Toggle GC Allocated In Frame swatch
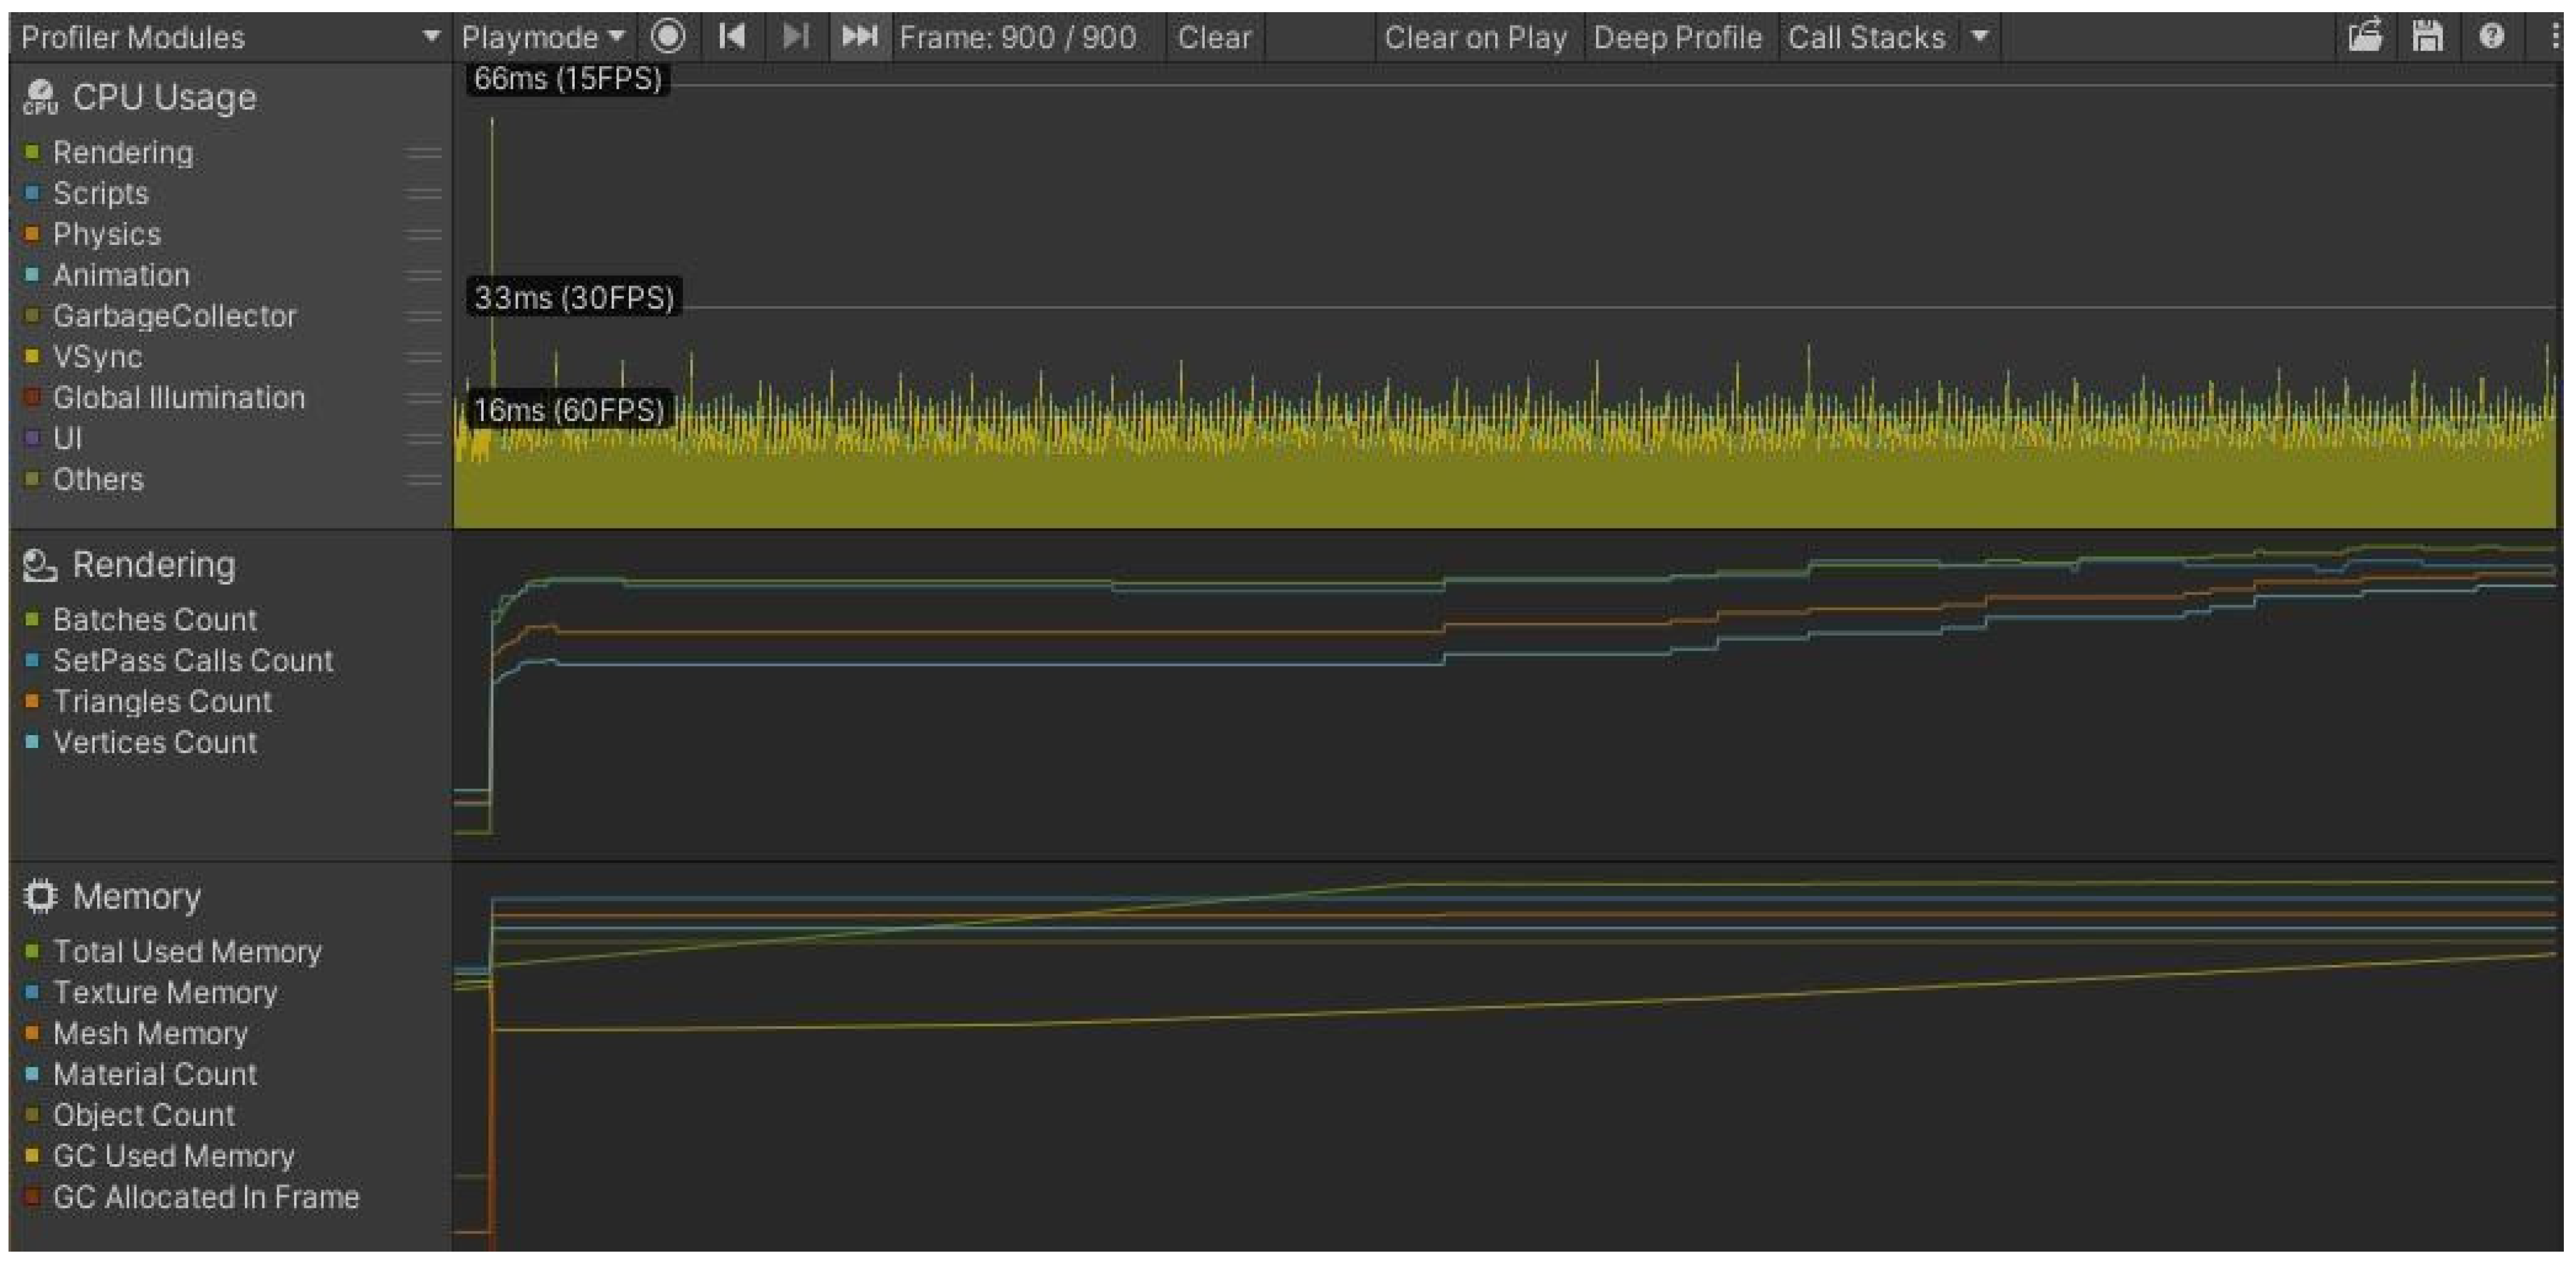The height and width of the screenshot is (1265, 2576). (x=32, y=1197)
